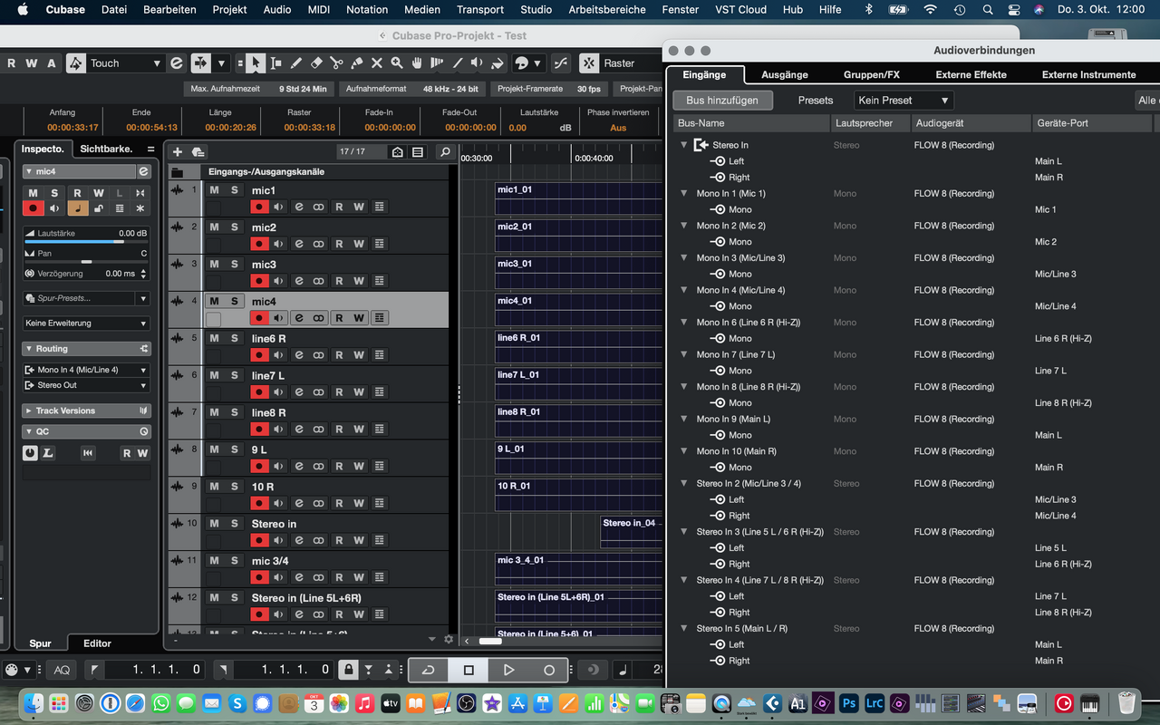The image size is (1160, 725).
Task: Click the Record transport button
Action: pos(548,670)
